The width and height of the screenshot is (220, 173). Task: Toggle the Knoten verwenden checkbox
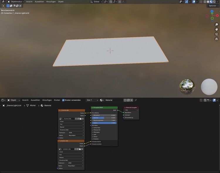pyautogui.click(x=63, y=100)
